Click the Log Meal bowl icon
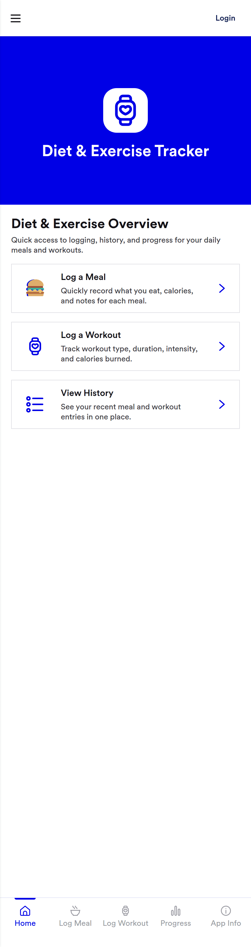 [x=75, y=910]
